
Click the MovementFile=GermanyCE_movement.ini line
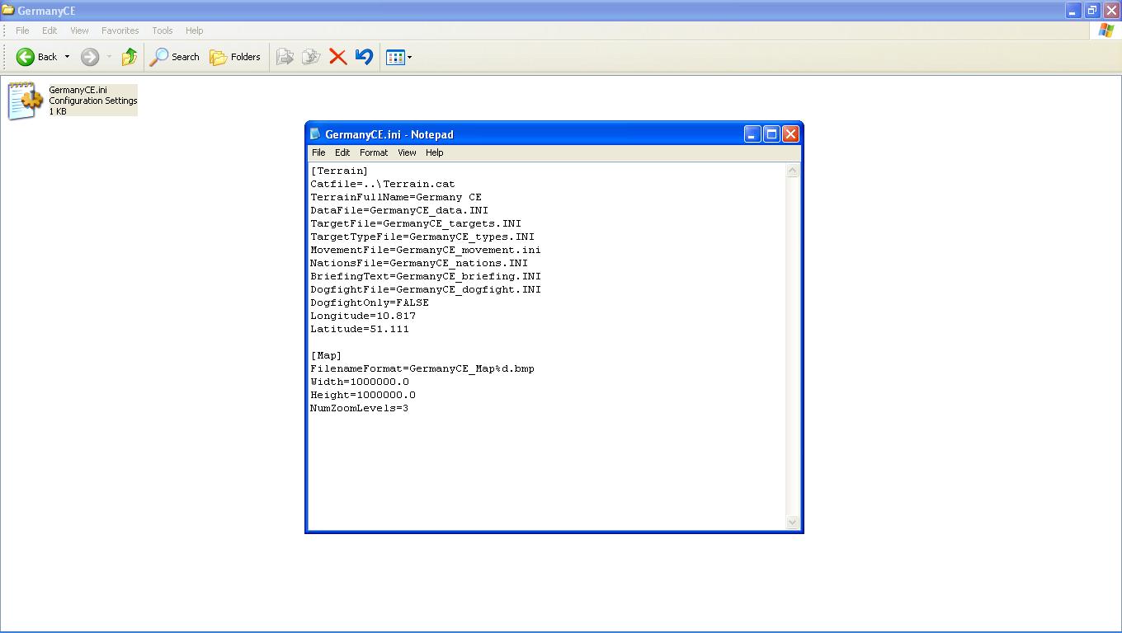[x=426, y=250]
